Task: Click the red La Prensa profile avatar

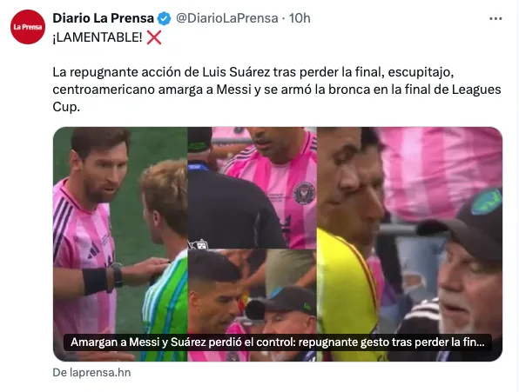Action: click(x=28, y=27)
